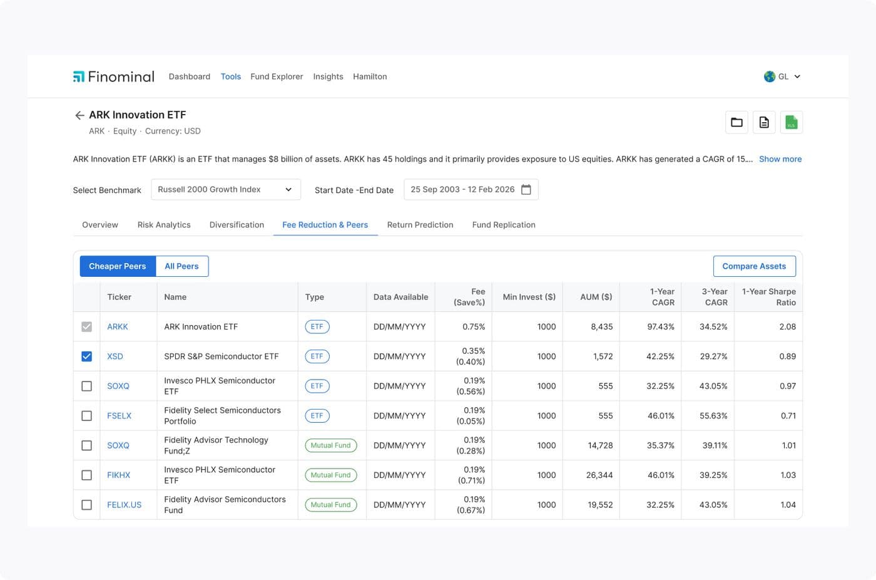Click the Finominal logo
Viewport: 876px width, 580px height.
coord(114,76)
